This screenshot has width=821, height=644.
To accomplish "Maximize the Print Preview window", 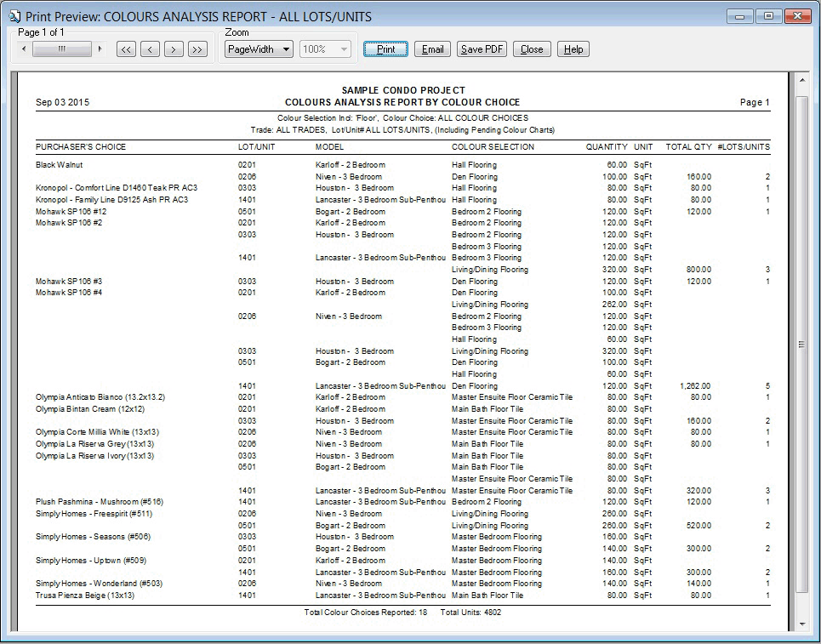I will [768, 16].
